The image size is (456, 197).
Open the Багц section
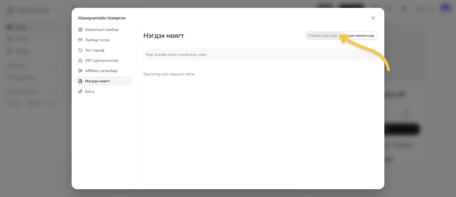[x=104, y=91]
